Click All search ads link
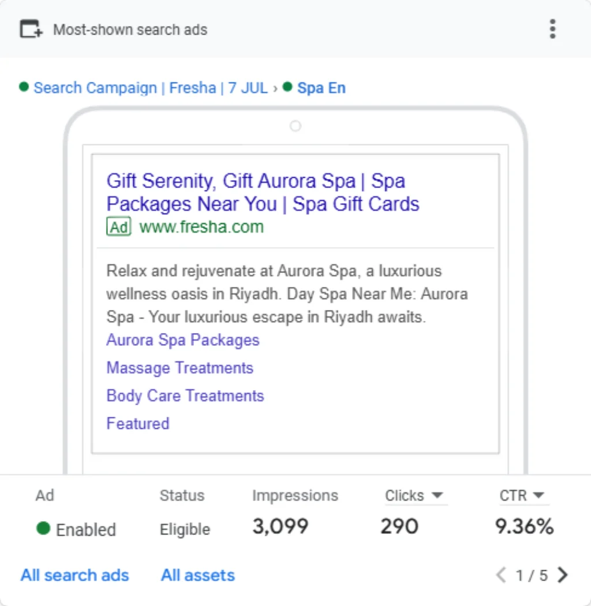 click(74, 575)
